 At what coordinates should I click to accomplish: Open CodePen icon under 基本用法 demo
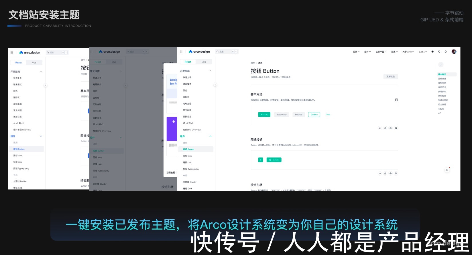coord(391,128)
